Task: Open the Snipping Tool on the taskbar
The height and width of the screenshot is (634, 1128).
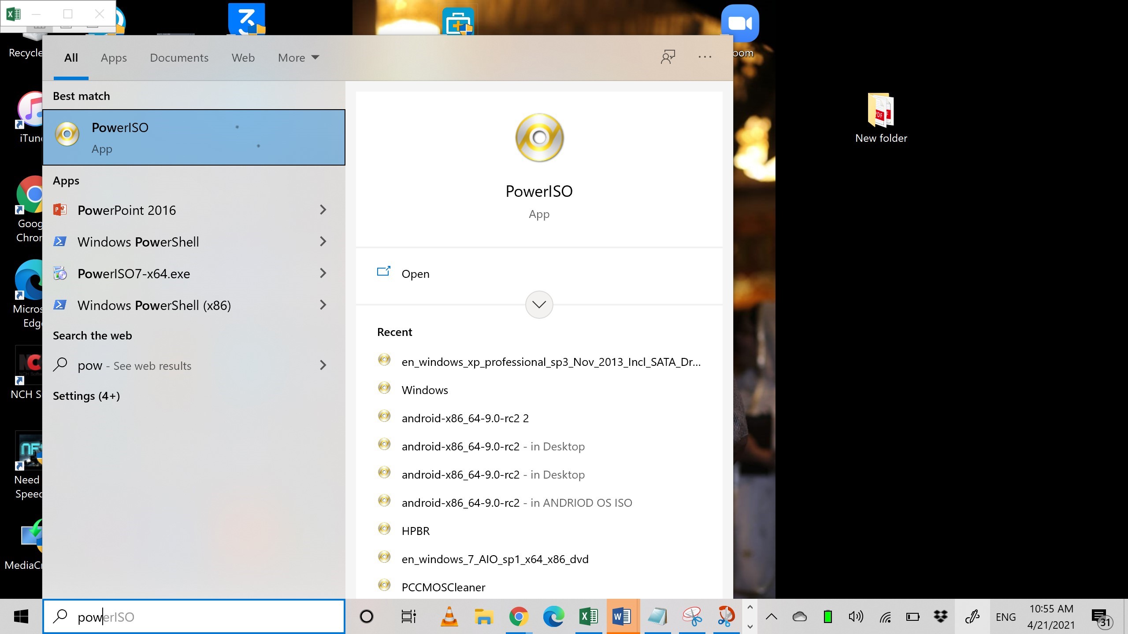Action: click(x=692, y=616)
